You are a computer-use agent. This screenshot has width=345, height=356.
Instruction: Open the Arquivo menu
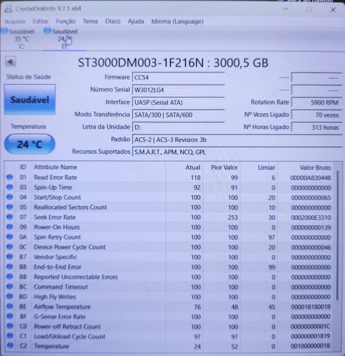[15, 22]
